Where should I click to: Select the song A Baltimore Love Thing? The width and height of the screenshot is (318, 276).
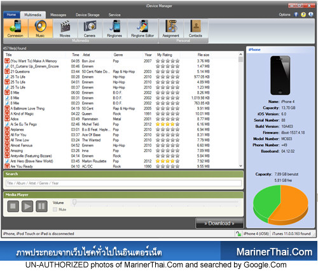(x=27, y=108)
